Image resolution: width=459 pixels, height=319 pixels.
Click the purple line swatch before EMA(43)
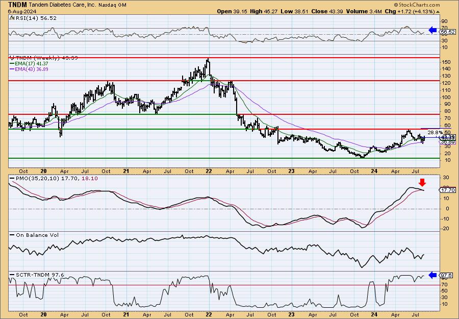tap(12, 69)
